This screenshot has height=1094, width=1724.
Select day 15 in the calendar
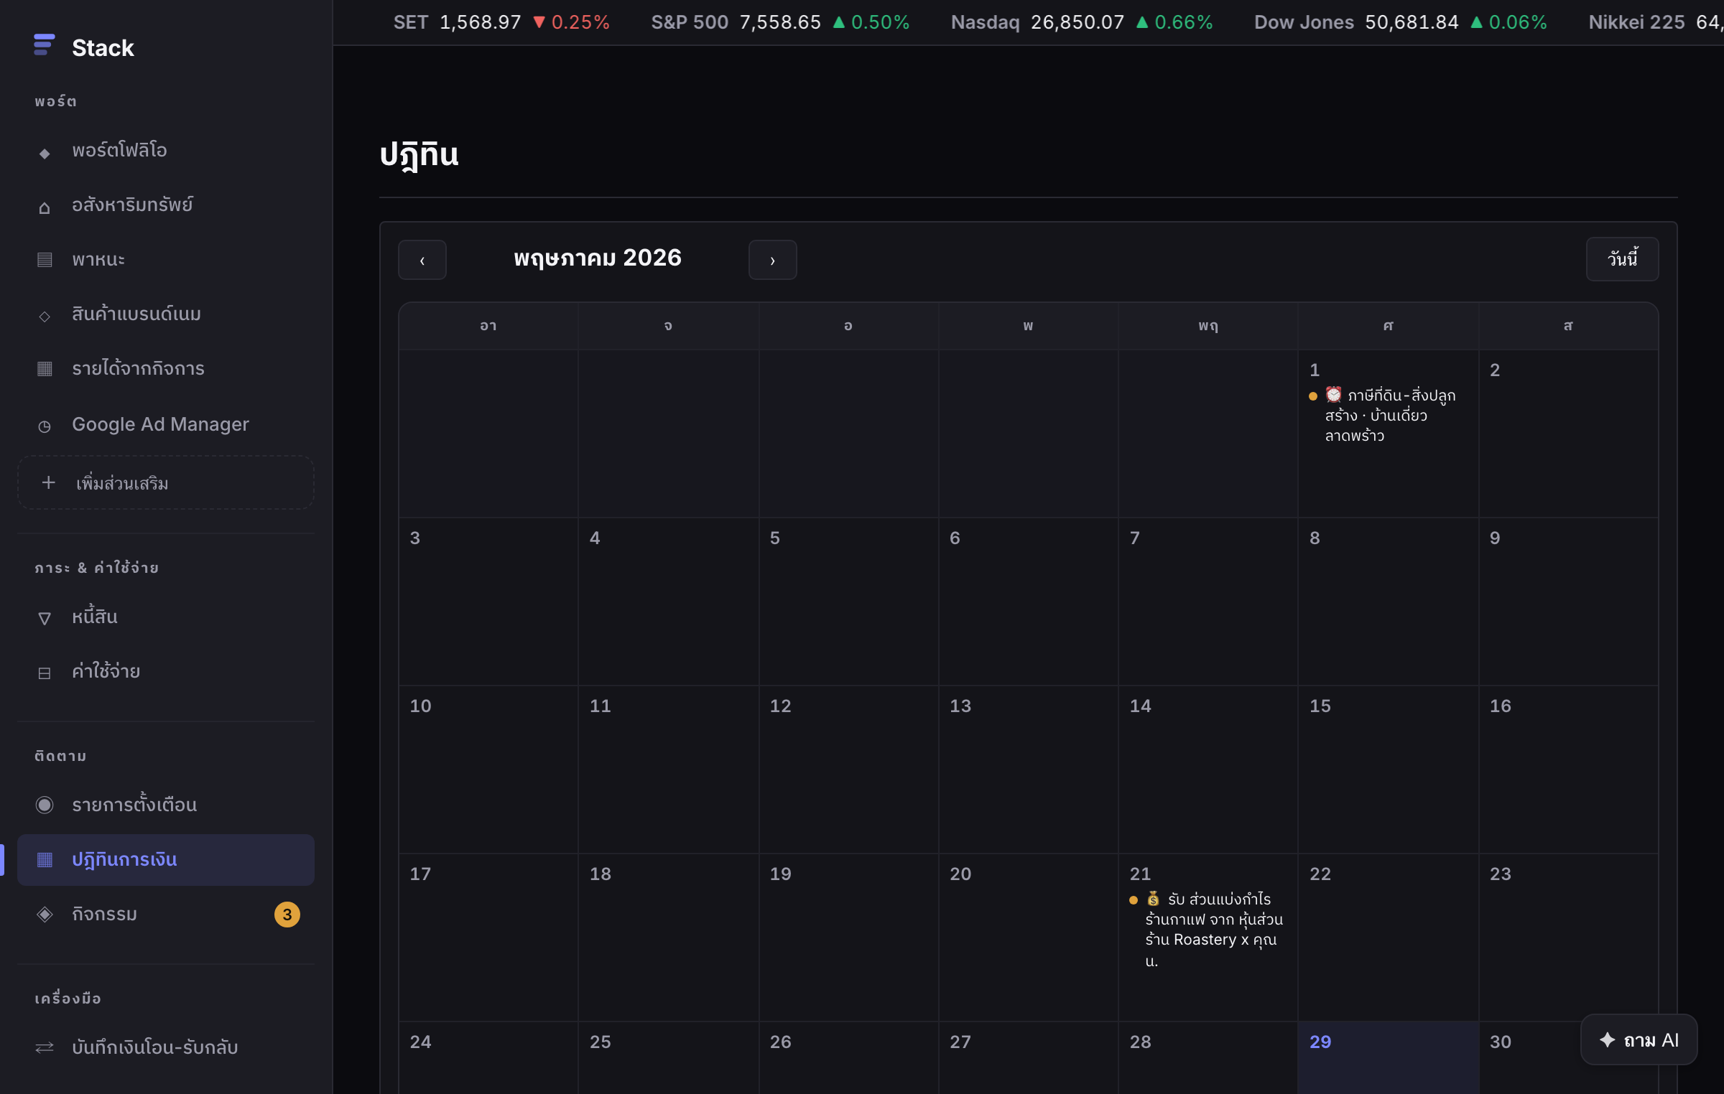point(1388,770)
